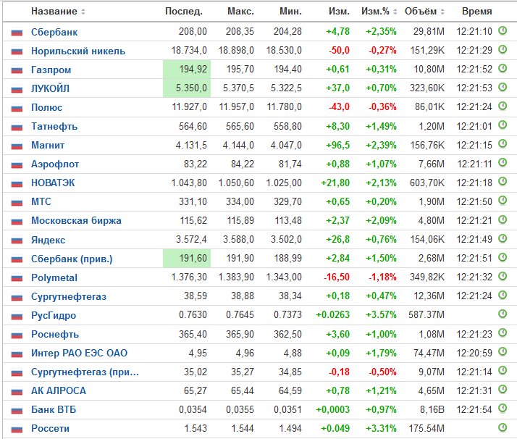The width and height of the screenshot is (517, 439).
Task: Click the clock icon in Норильский никель row
Action: [503, 49]
